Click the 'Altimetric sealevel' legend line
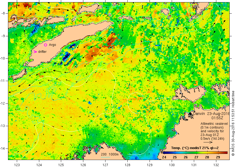 (x=214, y=124)
